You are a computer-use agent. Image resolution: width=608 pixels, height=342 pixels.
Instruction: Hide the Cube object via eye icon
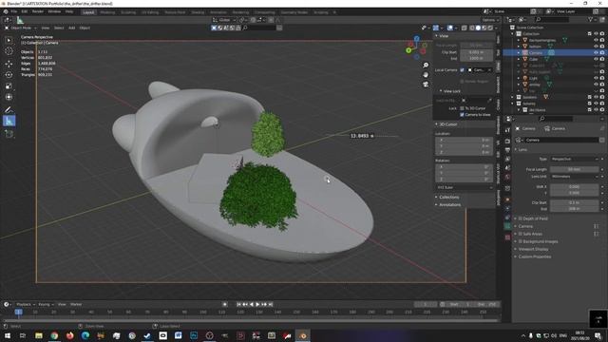point(596,59)
